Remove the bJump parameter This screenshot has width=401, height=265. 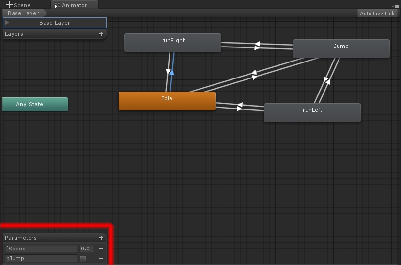pyautogui.click(x=101, y=258)
